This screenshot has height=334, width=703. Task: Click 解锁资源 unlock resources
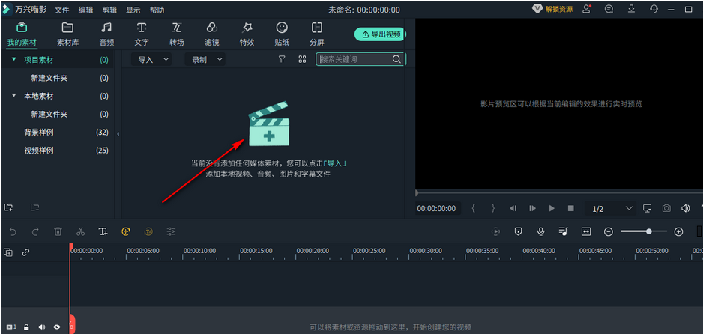pos(552,9)
